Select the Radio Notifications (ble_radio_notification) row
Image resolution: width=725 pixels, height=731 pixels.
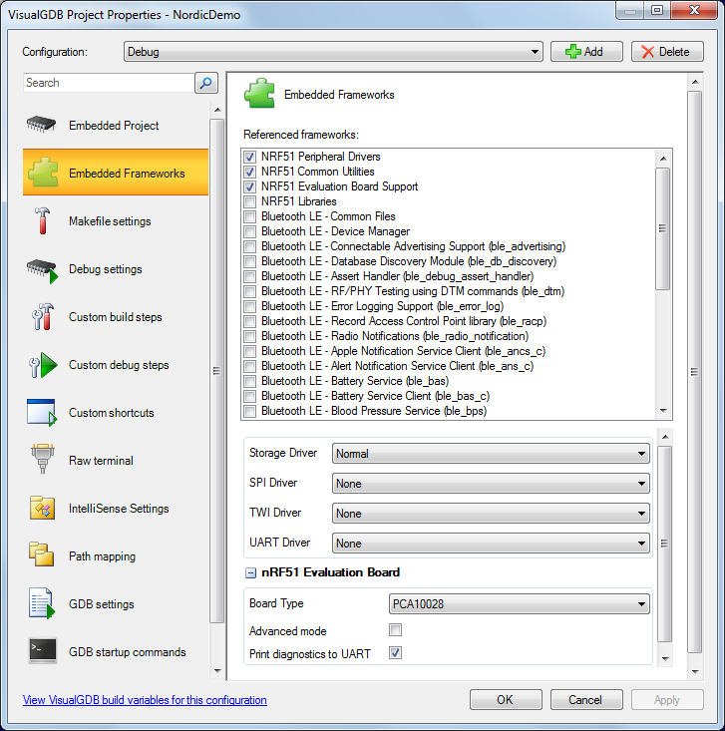395,336
